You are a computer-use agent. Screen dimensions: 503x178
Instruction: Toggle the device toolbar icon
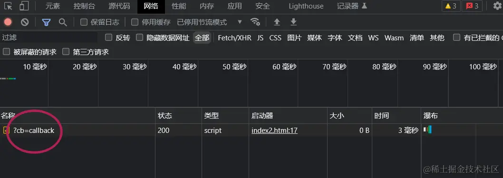(x=24, y=6)
